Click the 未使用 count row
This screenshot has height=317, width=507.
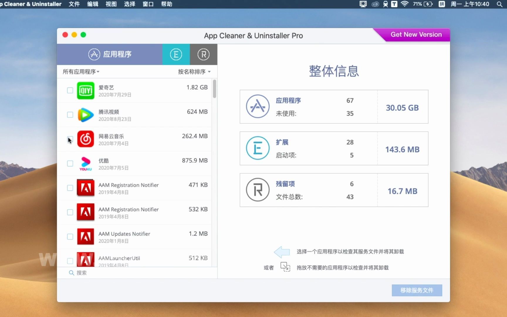[315, 113]
